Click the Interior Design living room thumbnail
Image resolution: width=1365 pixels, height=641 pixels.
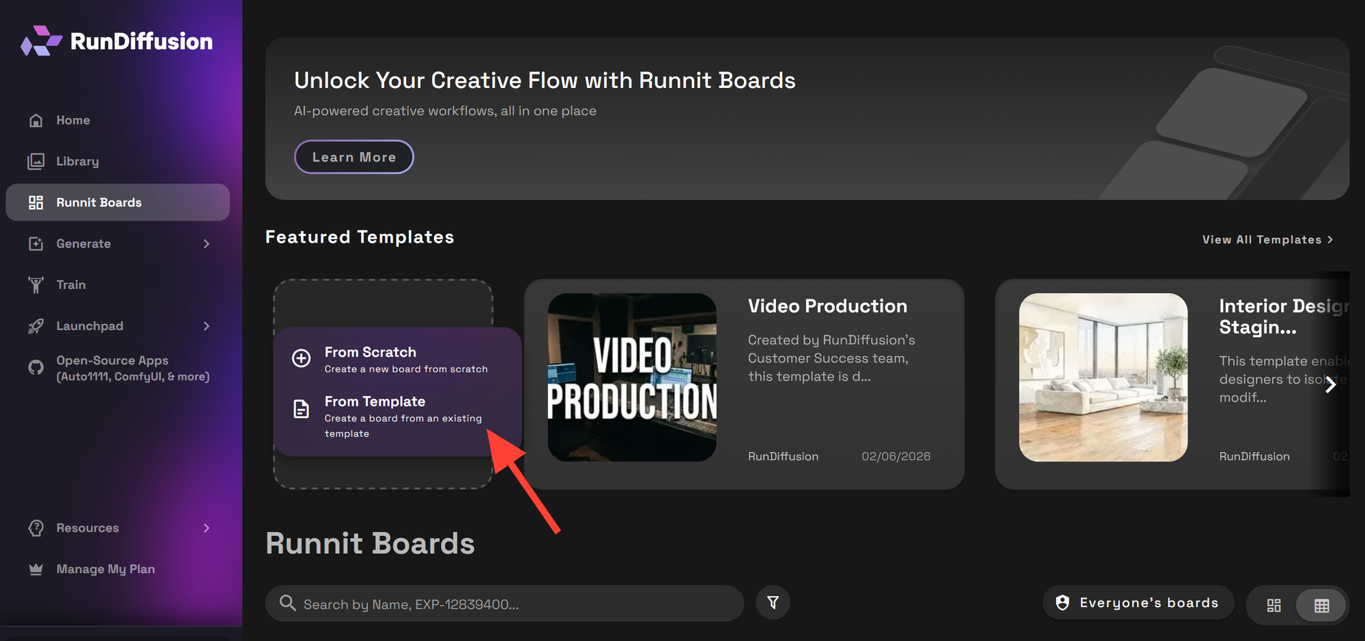[1103, 377]
